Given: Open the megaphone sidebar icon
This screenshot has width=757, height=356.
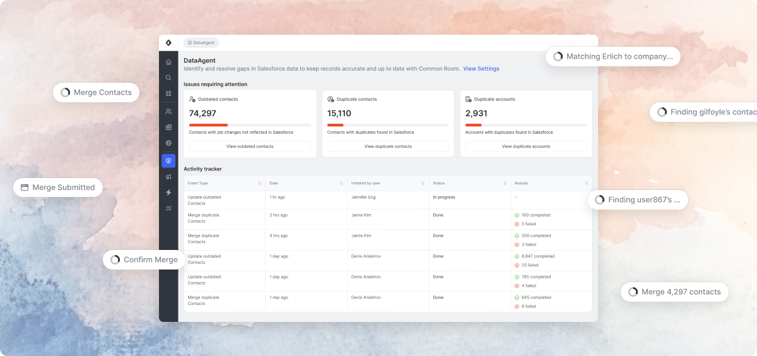Looking at the screenshot, I should [x=168, y=177].
